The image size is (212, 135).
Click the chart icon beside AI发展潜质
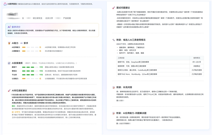pos(9,63)
